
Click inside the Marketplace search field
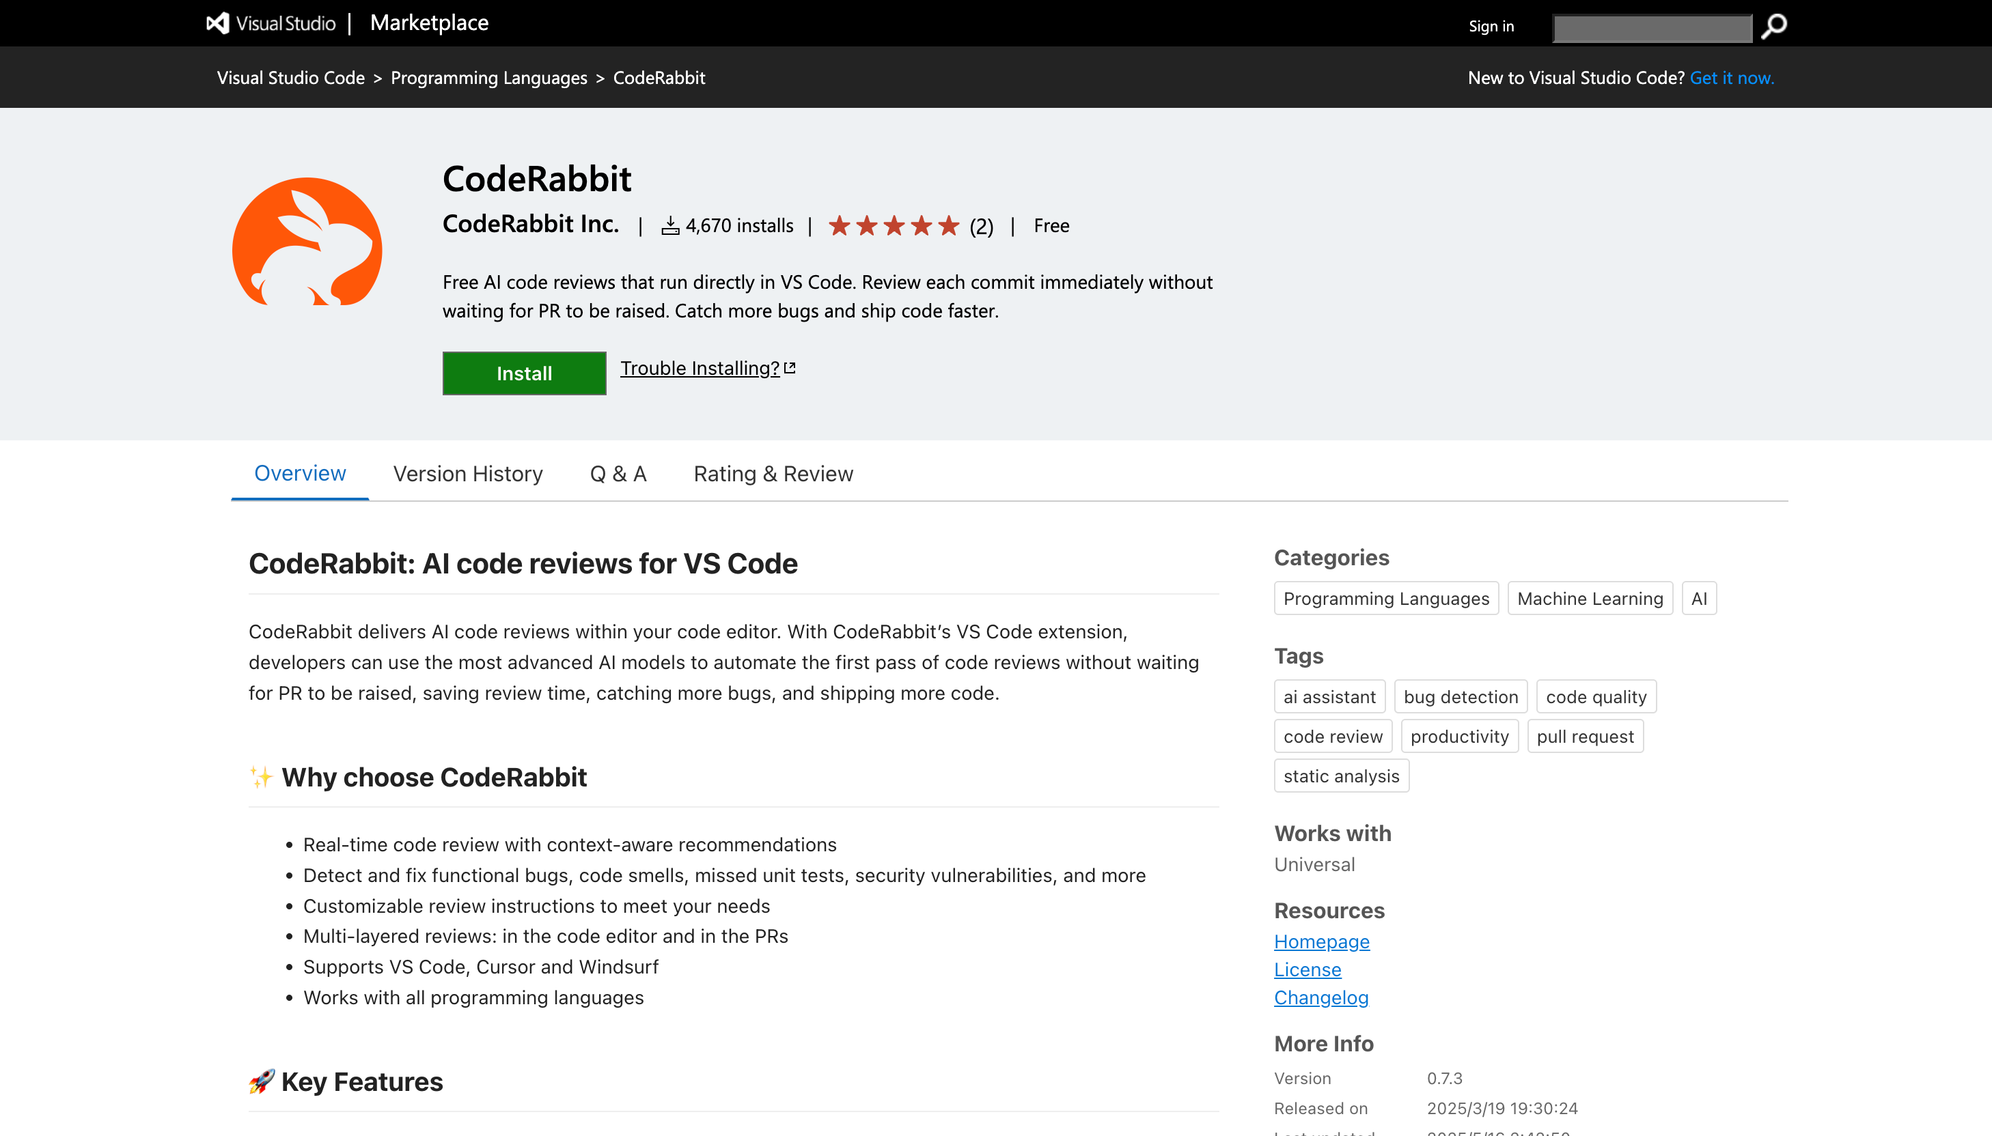1652,28
